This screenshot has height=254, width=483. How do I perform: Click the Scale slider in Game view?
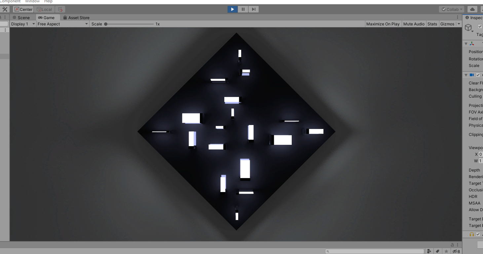point(130,24)
